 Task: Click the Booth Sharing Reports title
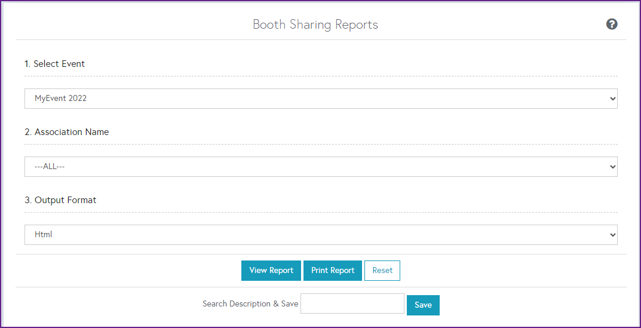coord(315,24)
